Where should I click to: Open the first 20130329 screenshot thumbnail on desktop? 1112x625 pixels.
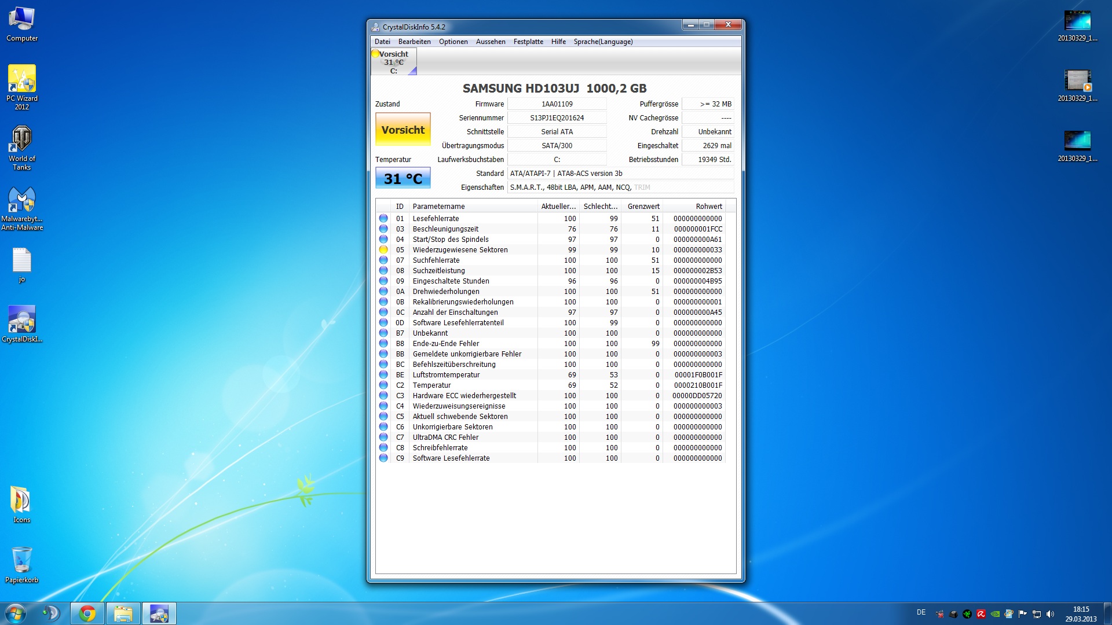pyautogui.click(x=1077, y=21)
